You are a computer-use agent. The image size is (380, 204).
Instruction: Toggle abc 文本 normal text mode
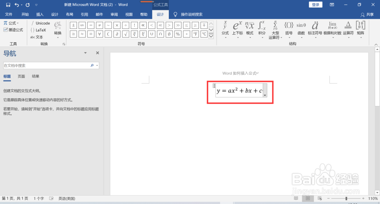[x=36, y=37]
